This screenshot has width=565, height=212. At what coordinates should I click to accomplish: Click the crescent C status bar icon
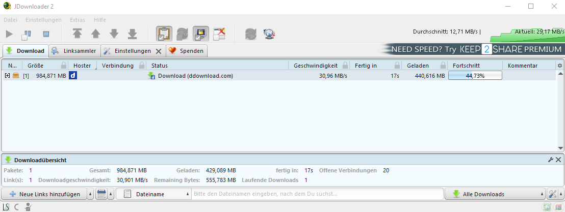point(17,206)
